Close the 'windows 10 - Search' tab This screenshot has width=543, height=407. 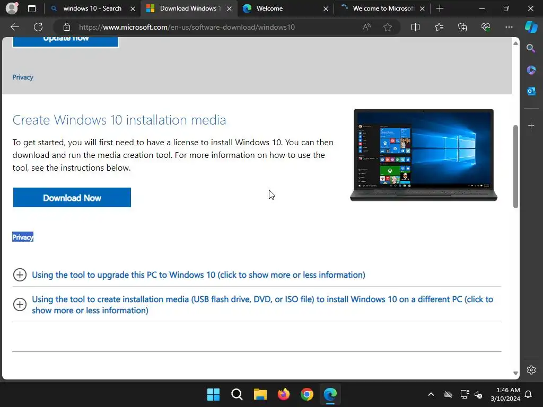pyautogui.click(x=133, y=8)
